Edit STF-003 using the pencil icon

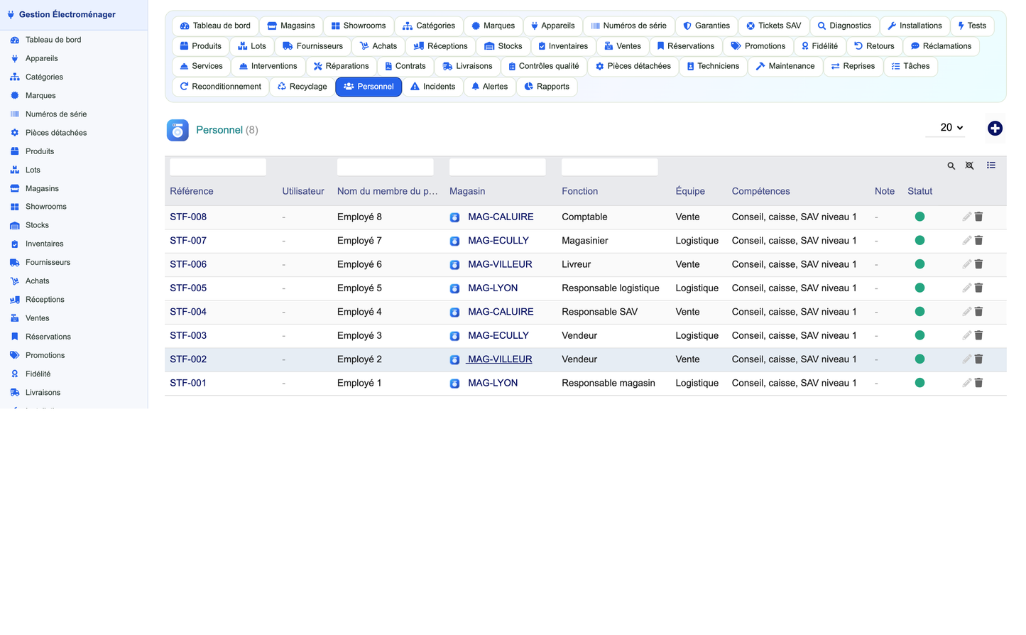[x=966, y=335]
